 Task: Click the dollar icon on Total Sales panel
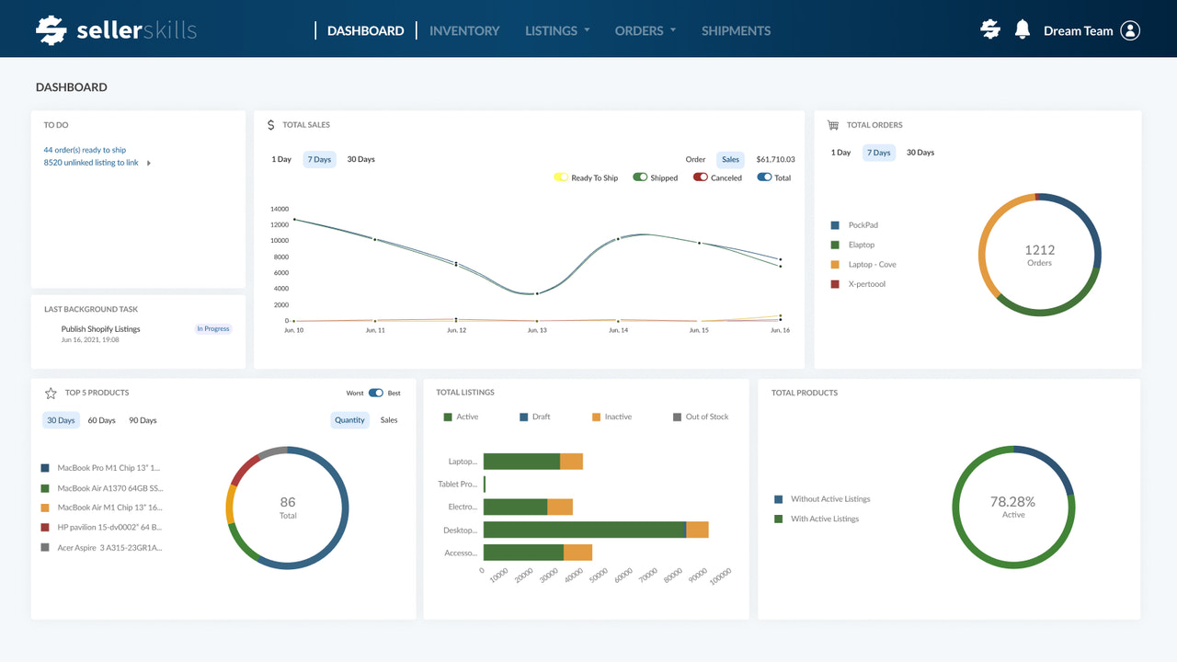click(x=270, y=124)
